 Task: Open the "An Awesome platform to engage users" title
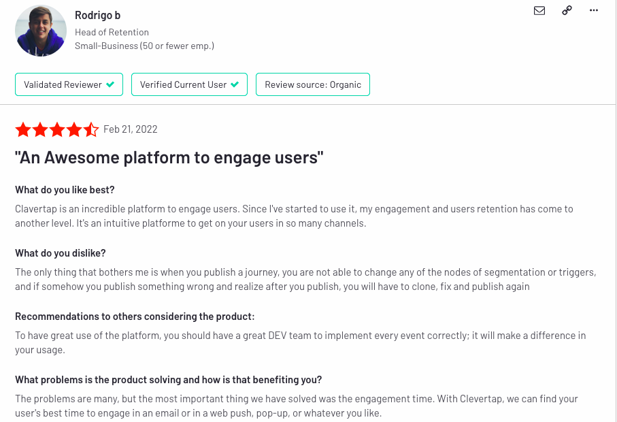[169, 158]
